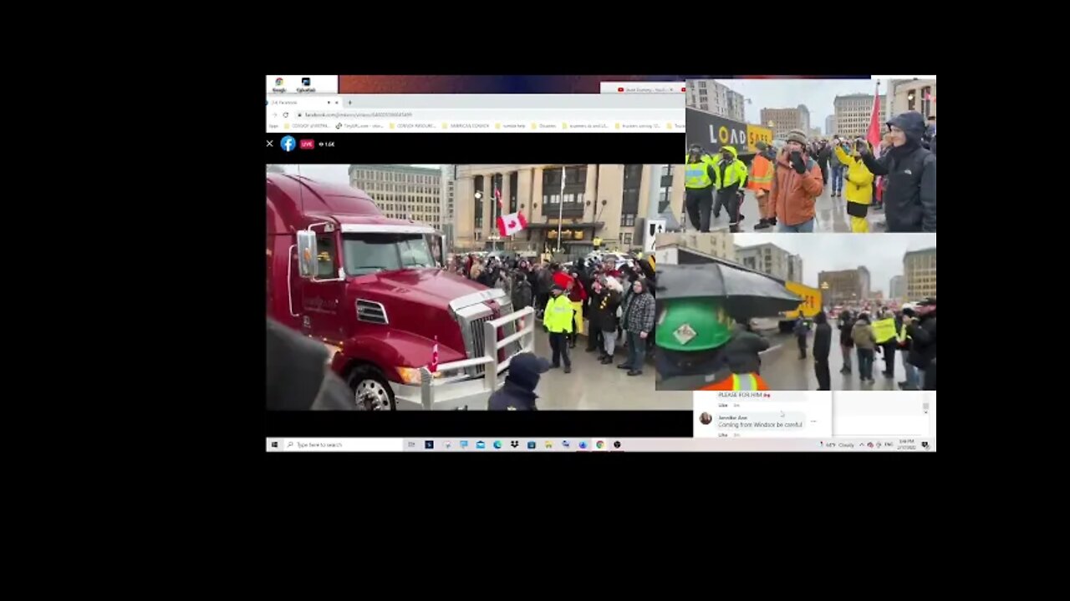Viewport: 1070px width, 601px height.
Task: Open Microsoft Edge on the taskbar
Action: (497, 445)
